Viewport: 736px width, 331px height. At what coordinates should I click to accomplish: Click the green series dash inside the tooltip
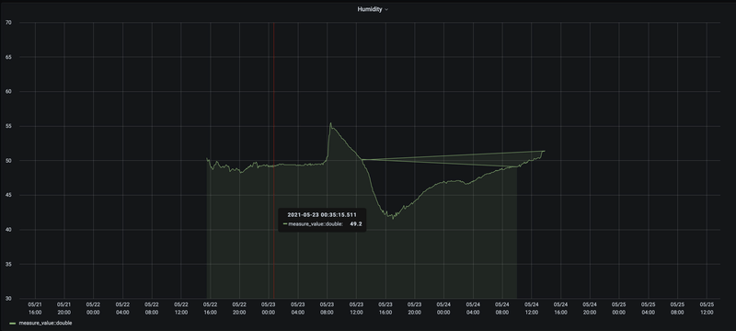click(x=285, y=224)
